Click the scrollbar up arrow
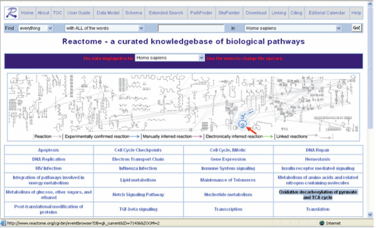376x228 pixels. pos(370,4)
